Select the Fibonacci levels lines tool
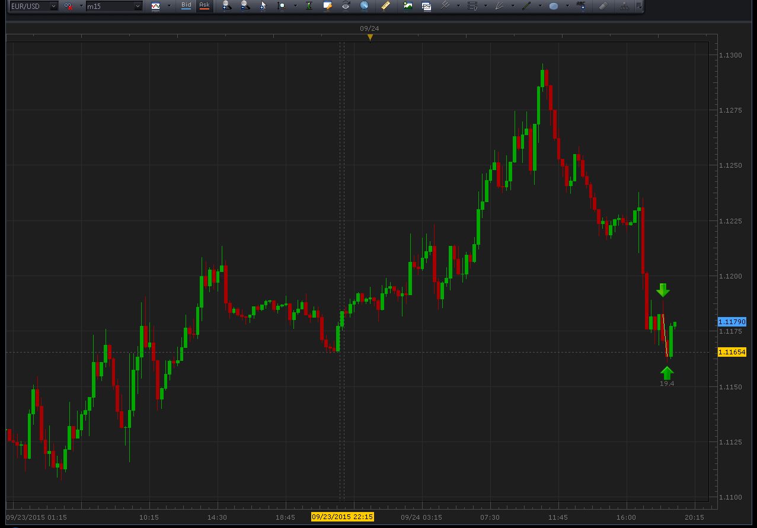 [x=472, y=6]
